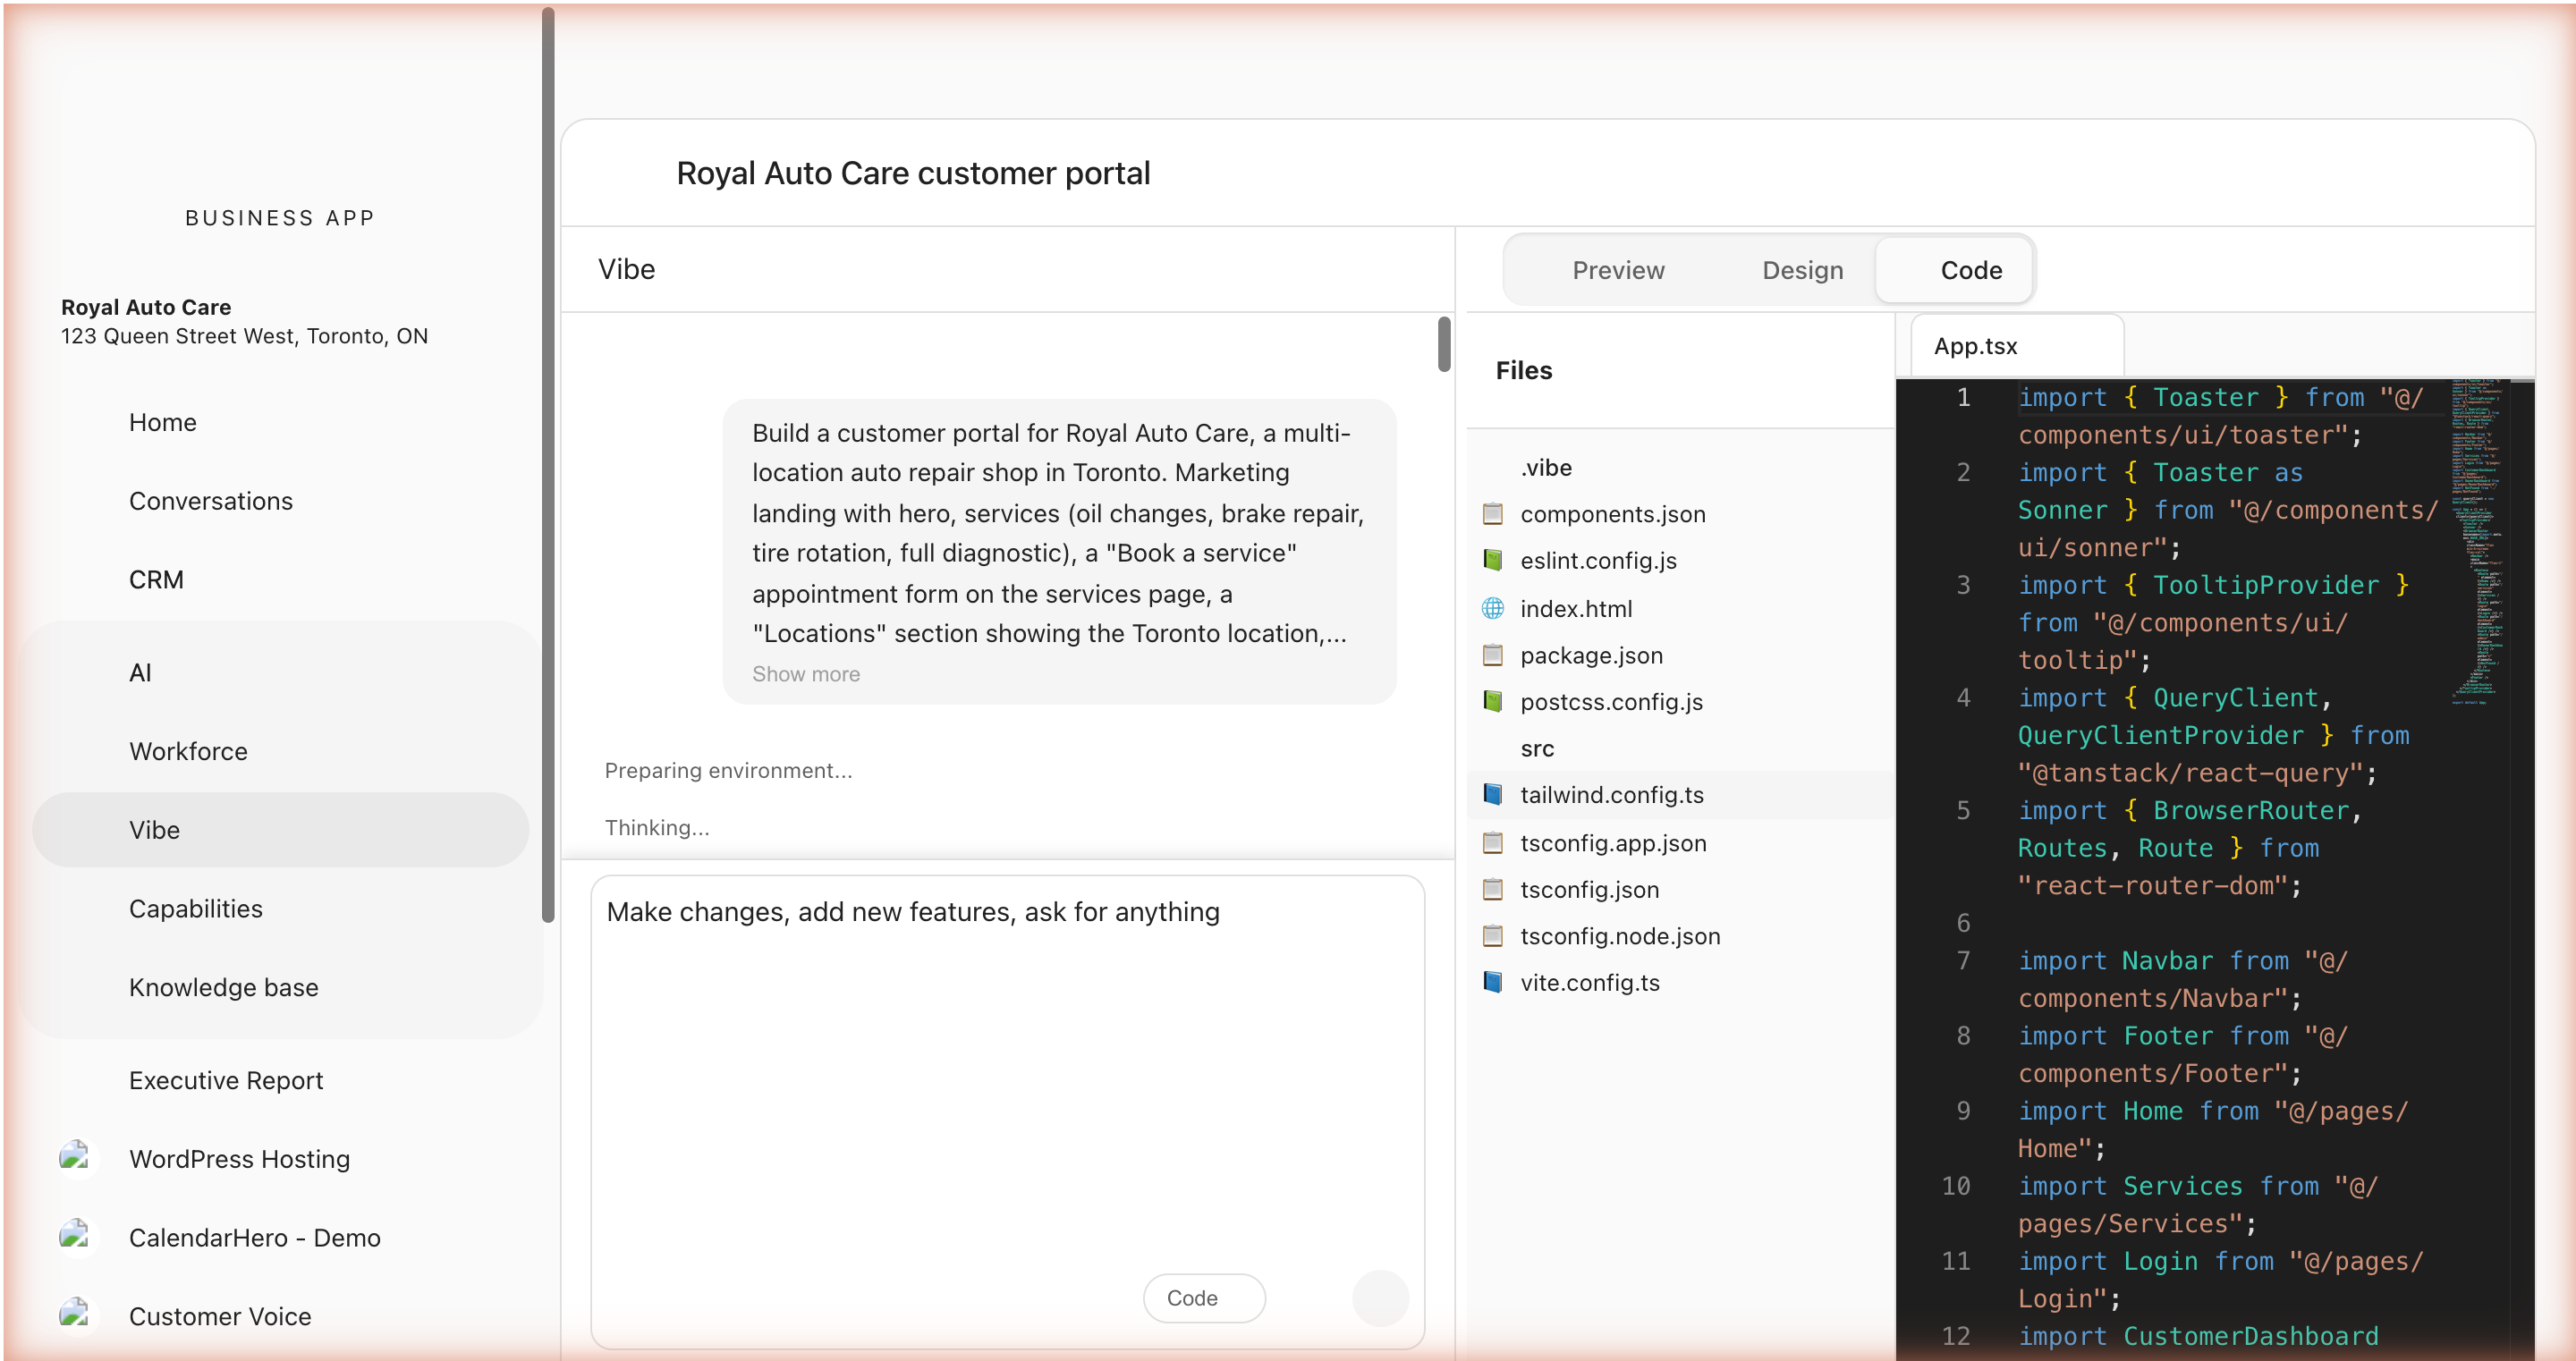Switch to the Preview tab

click(x=1617, y=269)
